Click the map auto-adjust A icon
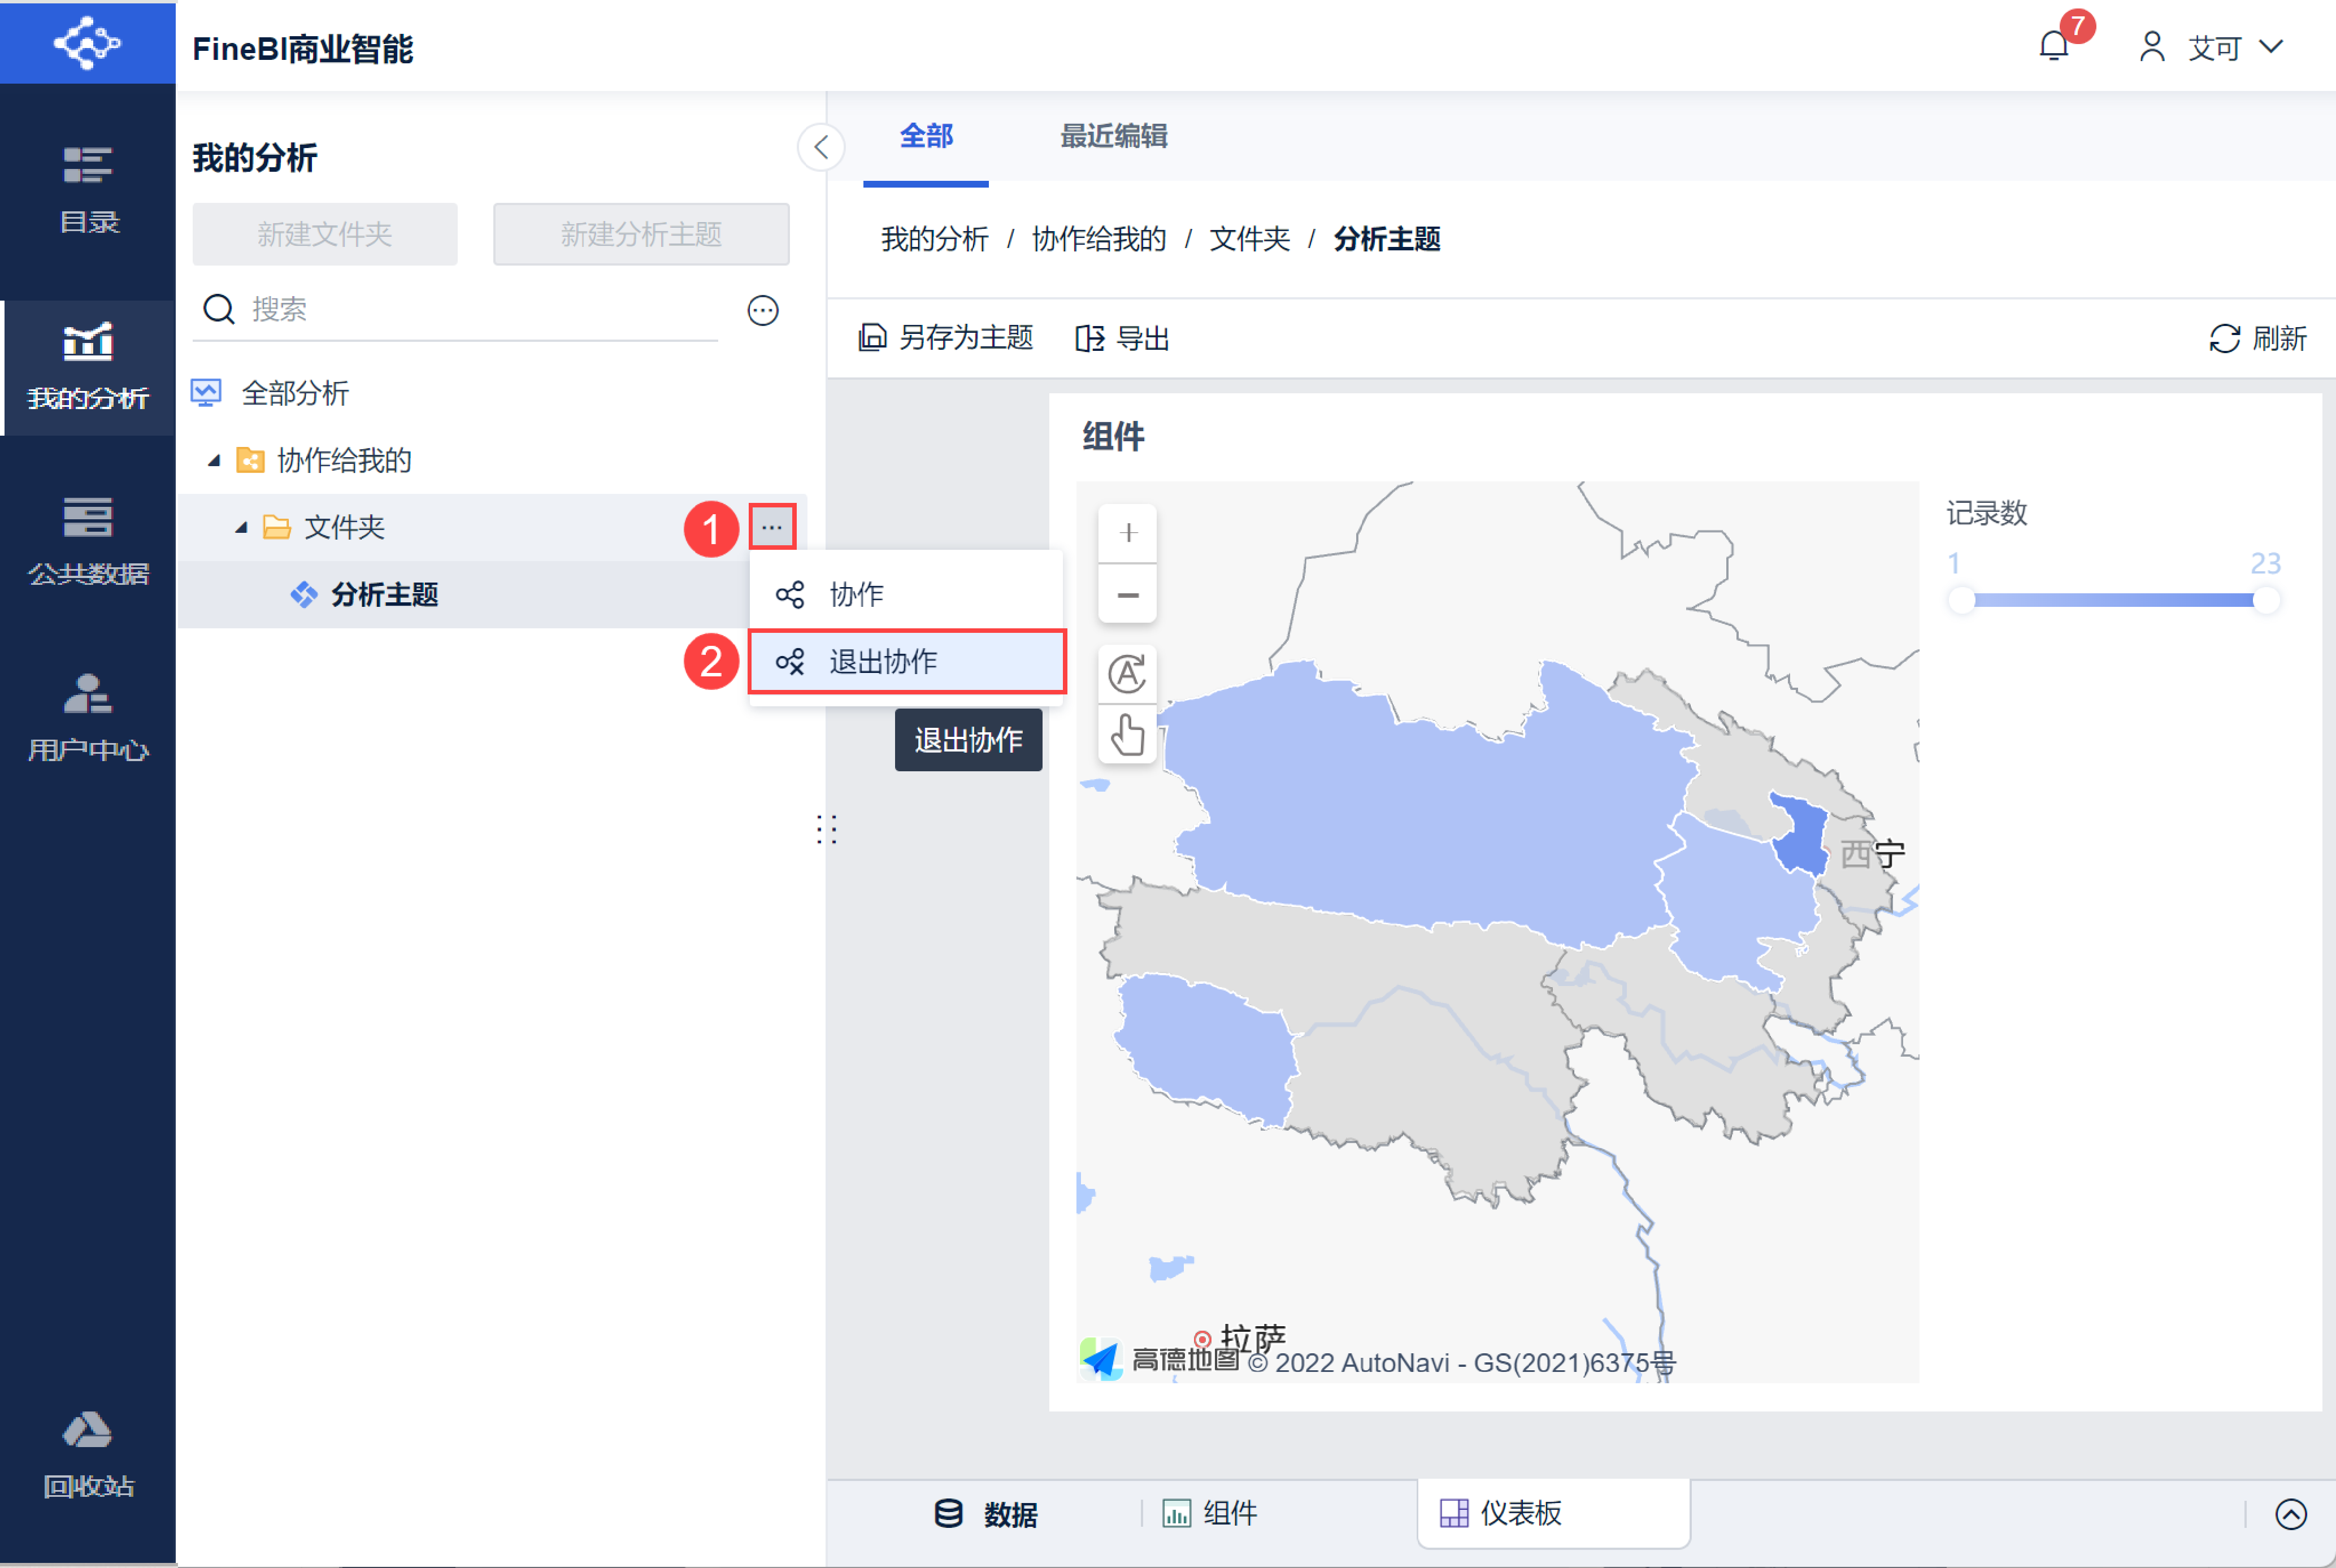This screenshot has width=2336, height=1568. [x=1127, y=673]
